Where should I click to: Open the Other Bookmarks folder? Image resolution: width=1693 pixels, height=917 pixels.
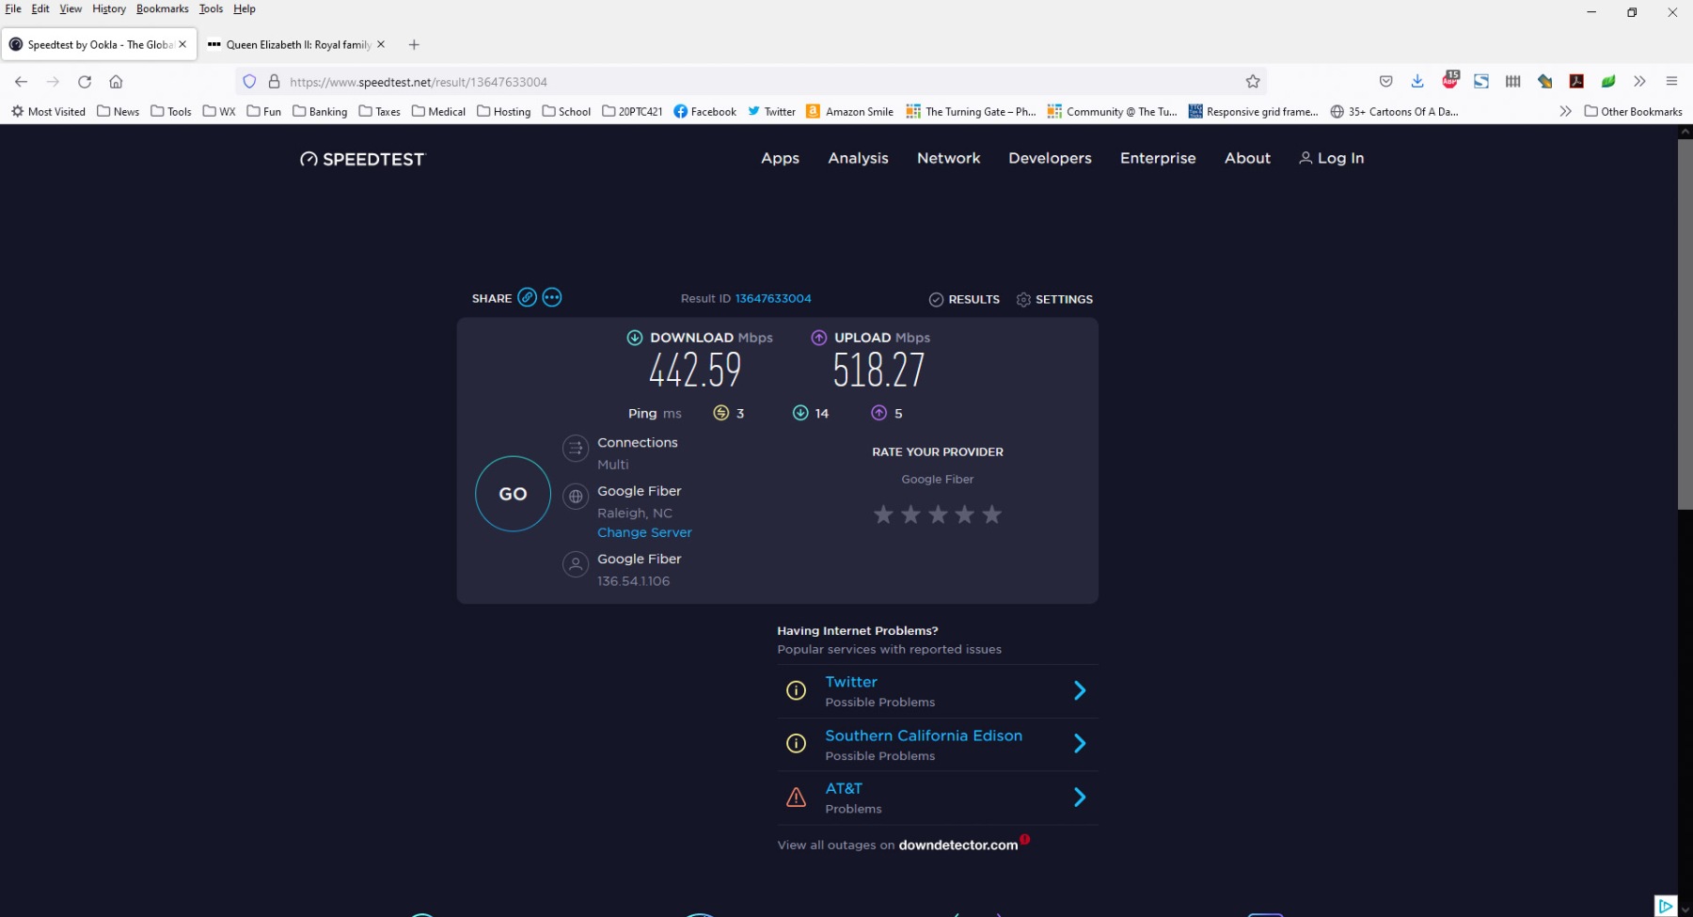(x=1634, y=111)
